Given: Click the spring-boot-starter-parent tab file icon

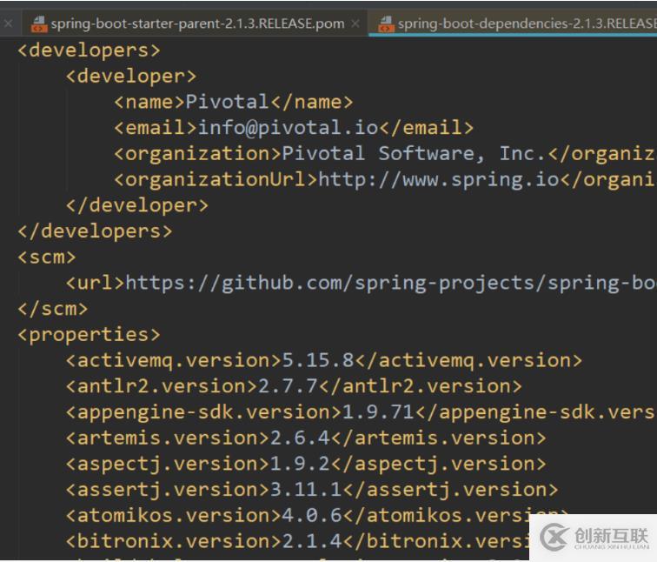Looking at the screenshot, I should tap(39, 23).
